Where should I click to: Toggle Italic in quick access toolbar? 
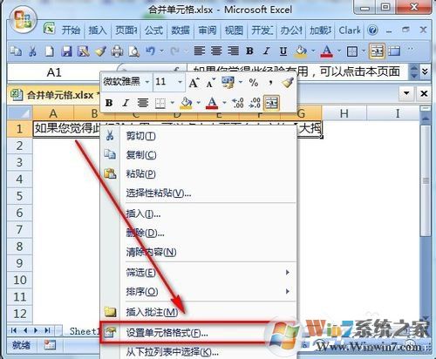point(266,51)
